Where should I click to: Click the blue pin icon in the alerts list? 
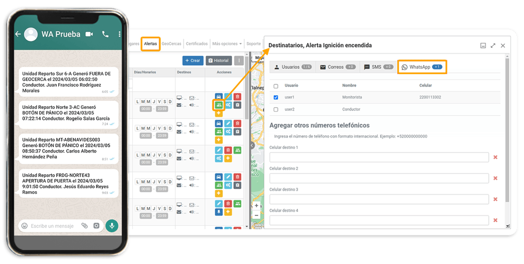point(218,212)
